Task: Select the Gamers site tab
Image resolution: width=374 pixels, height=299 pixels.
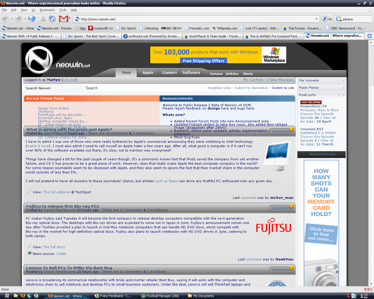Action: (169, 73)
